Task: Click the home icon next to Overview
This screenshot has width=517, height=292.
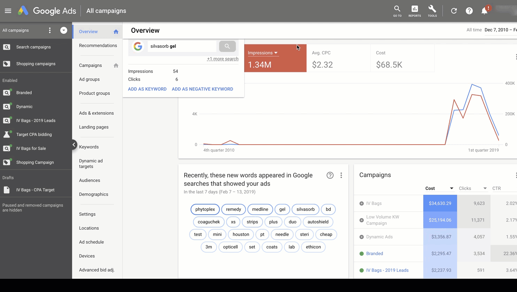Action: tap(116, 32)
